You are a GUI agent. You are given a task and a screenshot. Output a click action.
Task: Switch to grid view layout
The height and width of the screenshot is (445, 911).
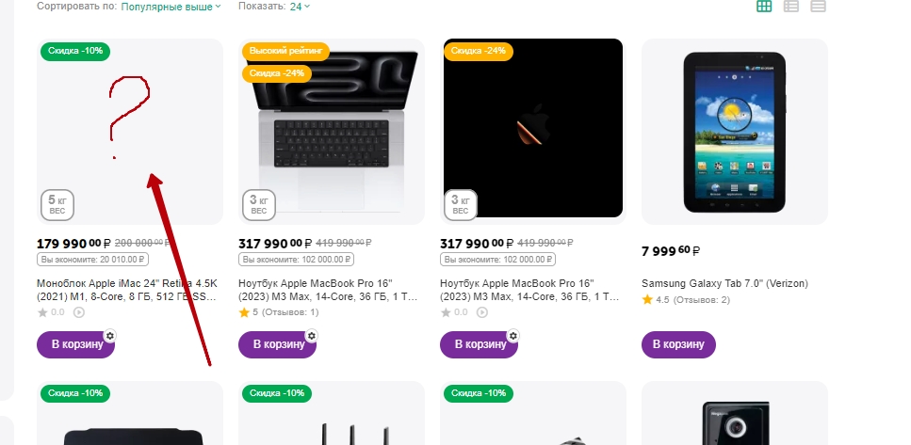(764, 7)
